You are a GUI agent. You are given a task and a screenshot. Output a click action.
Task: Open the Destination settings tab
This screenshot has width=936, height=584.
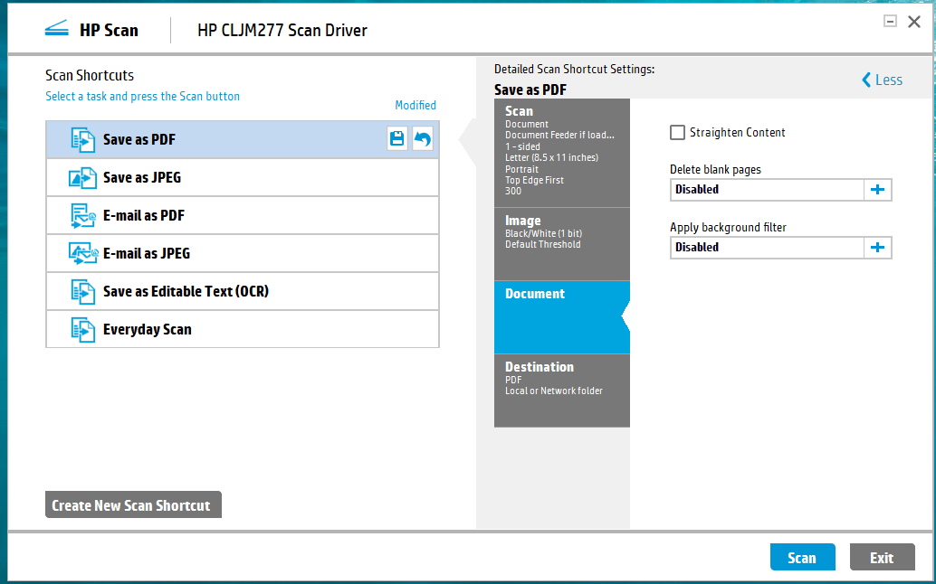coord(561,390)
